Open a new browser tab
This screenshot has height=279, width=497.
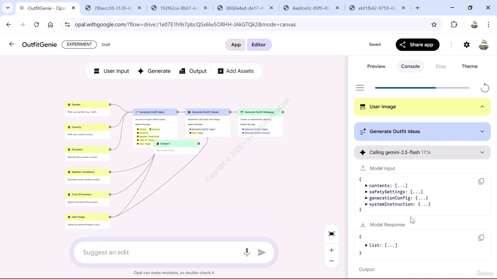[x=417, y=8]
